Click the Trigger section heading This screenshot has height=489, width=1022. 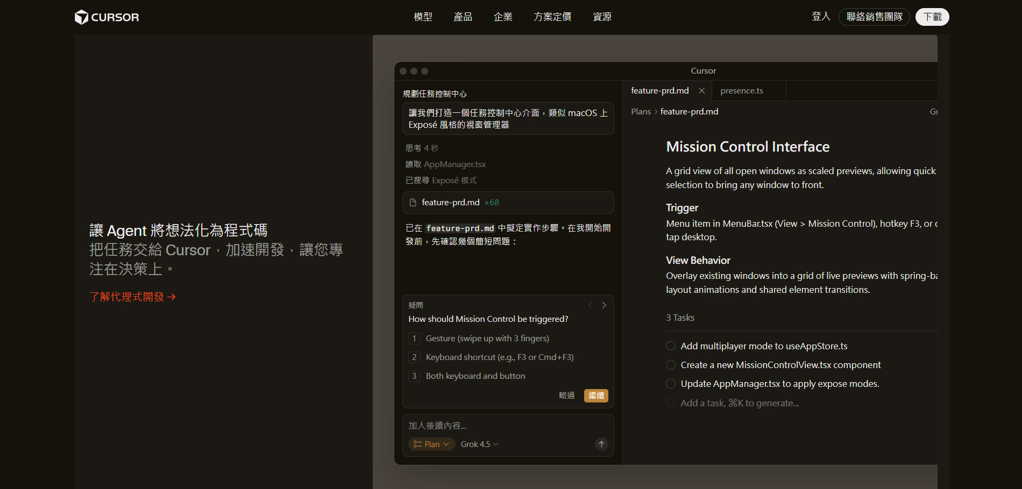[x=682, y=208]
